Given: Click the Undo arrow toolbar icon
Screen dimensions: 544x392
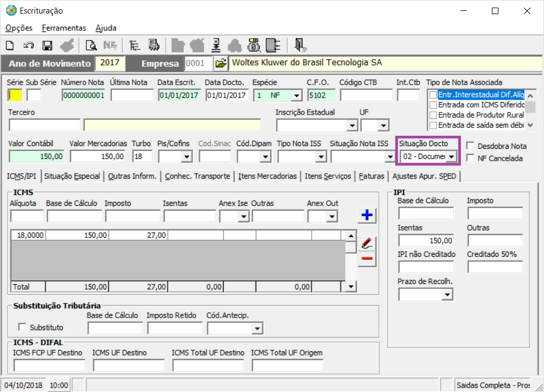Looking at the screenshot, I should (x=29, y=45).
